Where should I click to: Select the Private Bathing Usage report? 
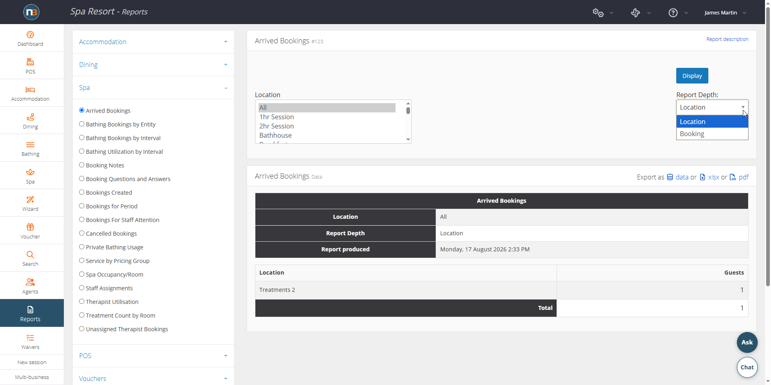pos(82,247)
